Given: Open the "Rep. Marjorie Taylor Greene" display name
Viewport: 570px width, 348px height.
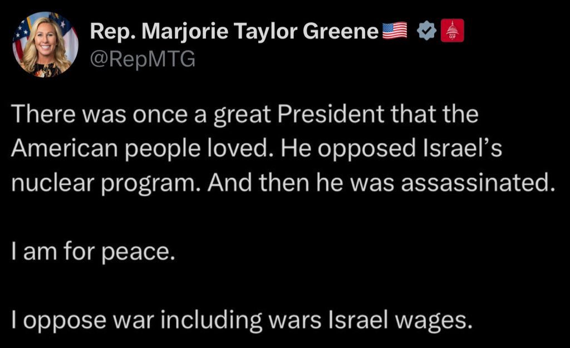Looking at the screenshot, I should click(234, 32).
